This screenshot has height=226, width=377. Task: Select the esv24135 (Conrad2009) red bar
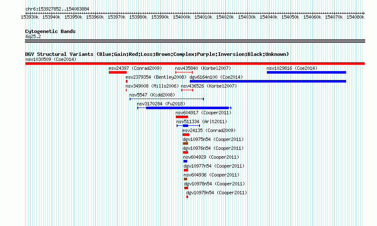pos(186,135)
